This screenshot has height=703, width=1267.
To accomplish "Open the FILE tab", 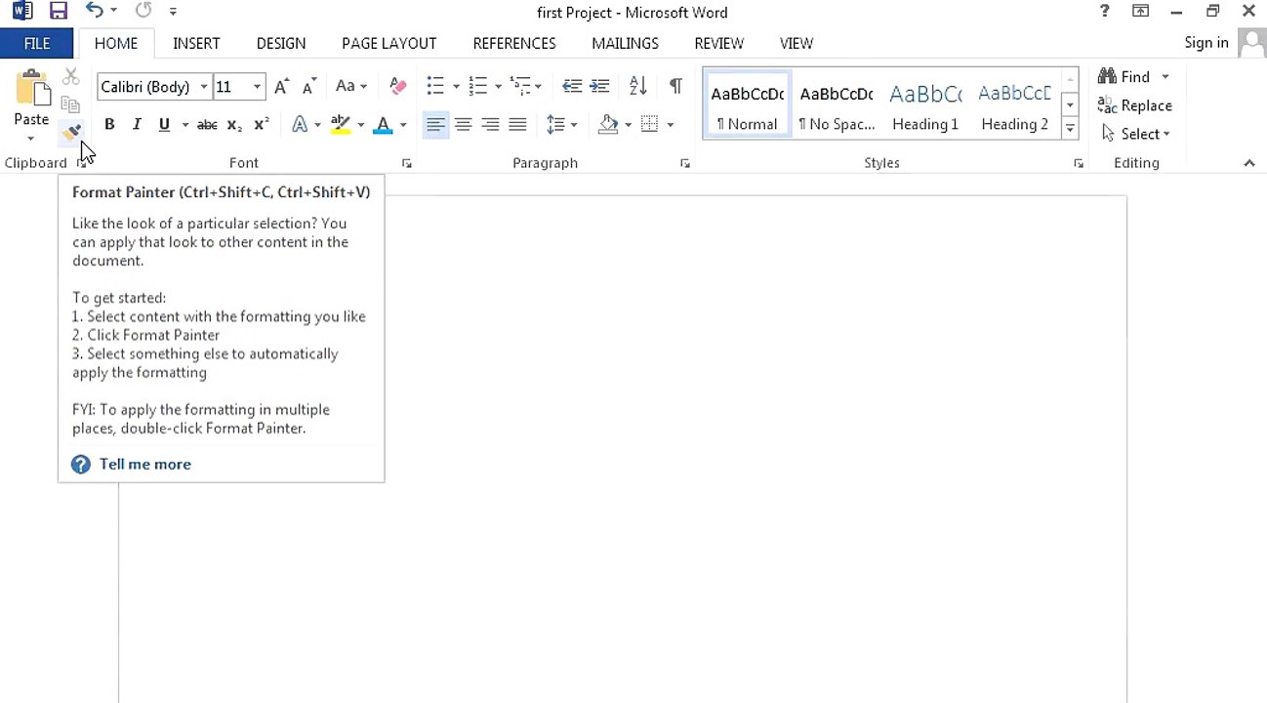I will pyautogui.click(x=37, y=43).
